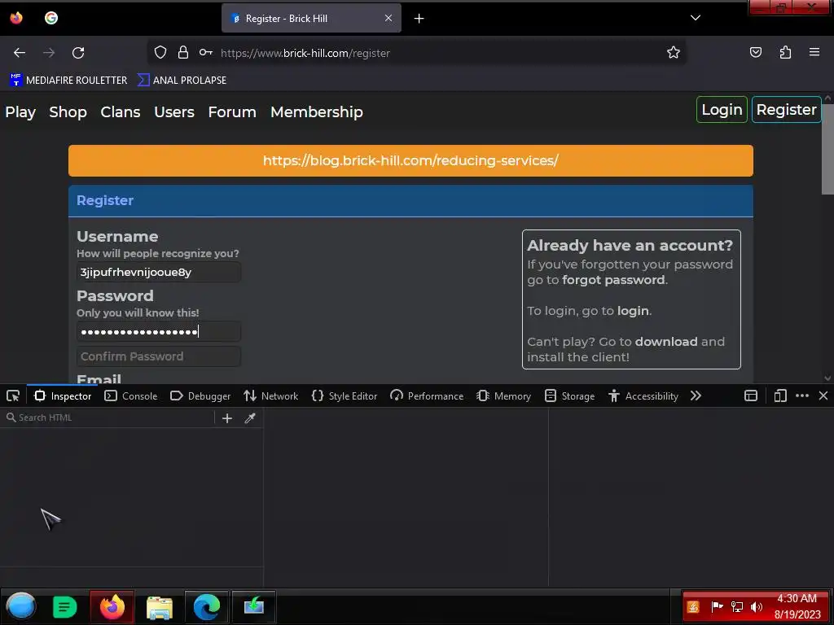View site security padlock info
Screen dimensions: 834x625
[x=183, y=53]
